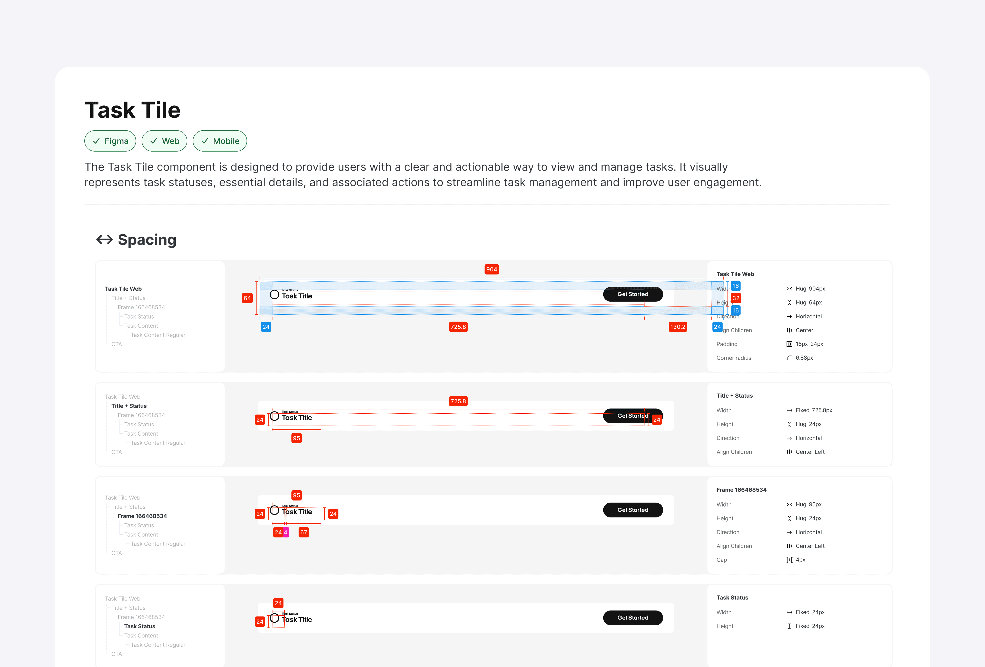Click the Spacing section heading
Image resolution: width=985 pixels, height=667 pixels.
pos(147,240)
